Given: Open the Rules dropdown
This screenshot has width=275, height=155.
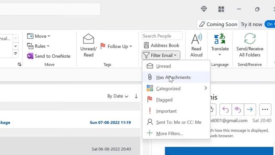Looking at the screenshot, I should click(x=38, y=46).
